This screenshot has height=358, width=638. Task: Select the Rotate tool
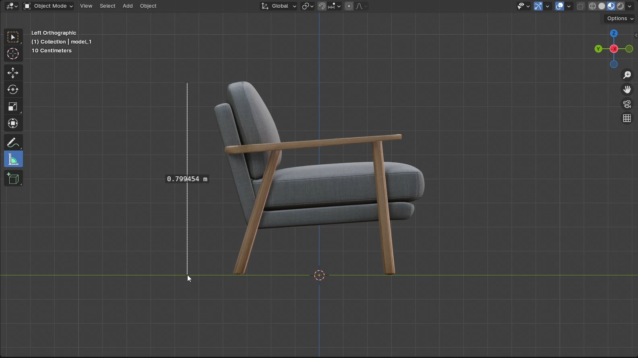pyautogui.click(x=13, y=90)
